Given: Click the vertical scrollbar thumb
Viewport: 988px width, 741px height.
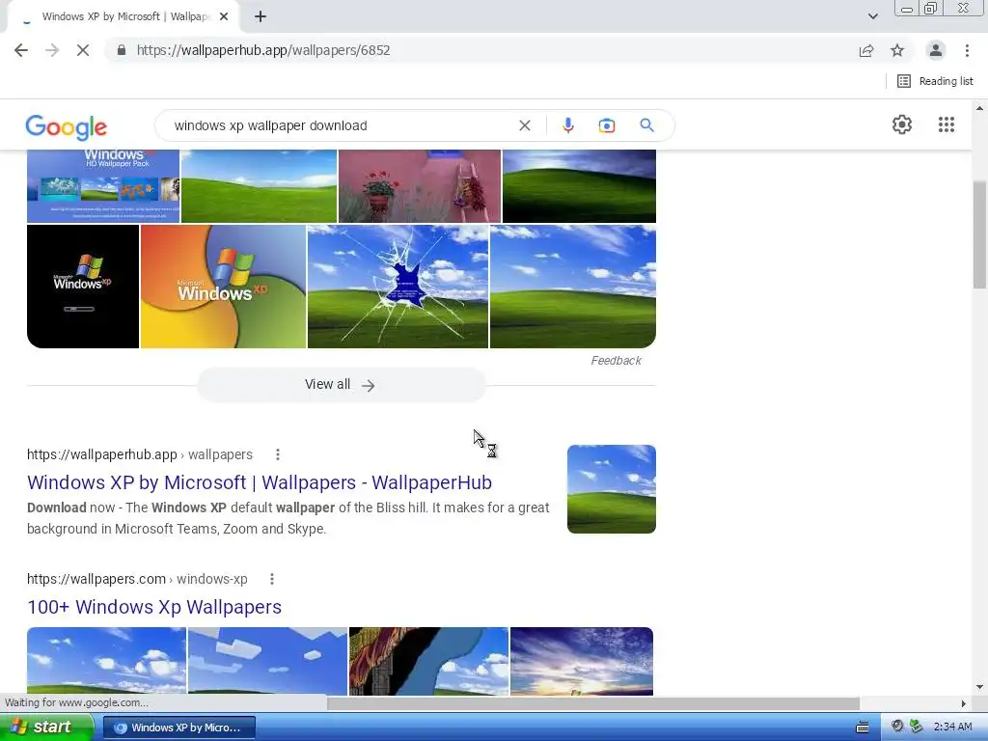Looking at the screenshot, I should coord(979,234).
